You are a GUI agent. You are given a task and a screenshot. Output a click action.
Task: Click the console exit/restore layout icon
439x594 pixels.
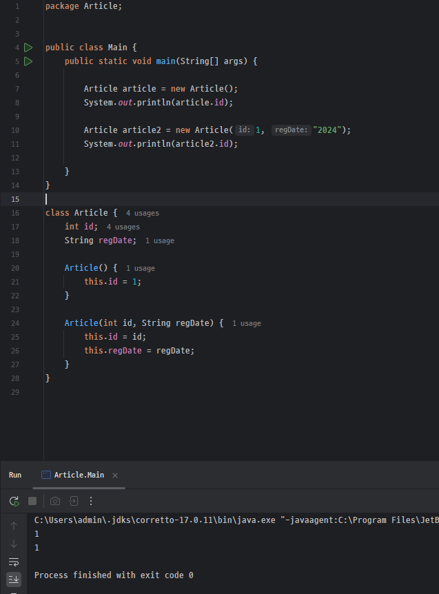point(74,501)
